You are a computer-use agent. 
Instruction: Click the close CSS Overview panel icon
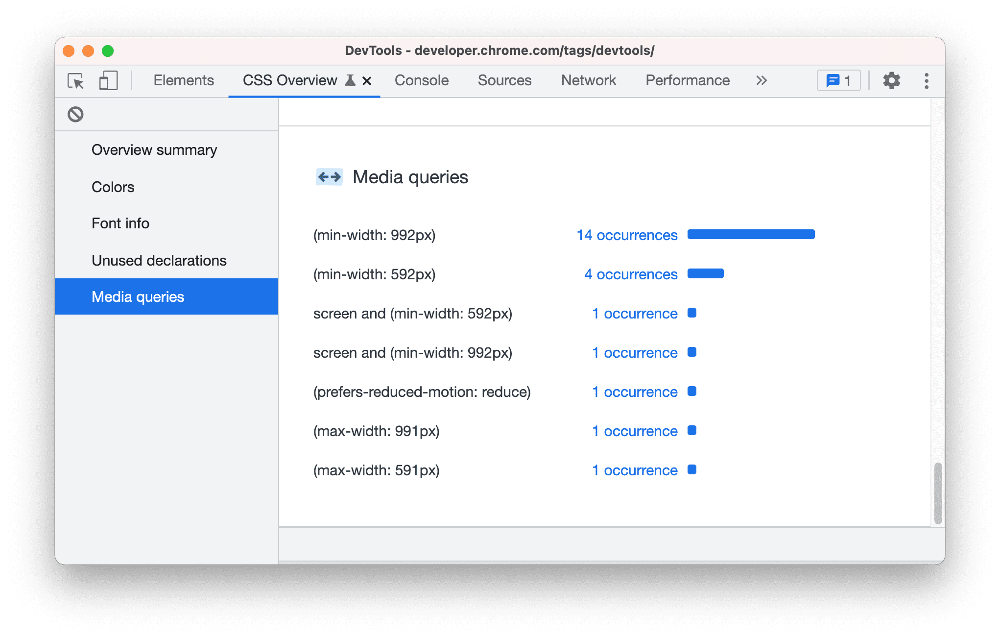(367, 80)
